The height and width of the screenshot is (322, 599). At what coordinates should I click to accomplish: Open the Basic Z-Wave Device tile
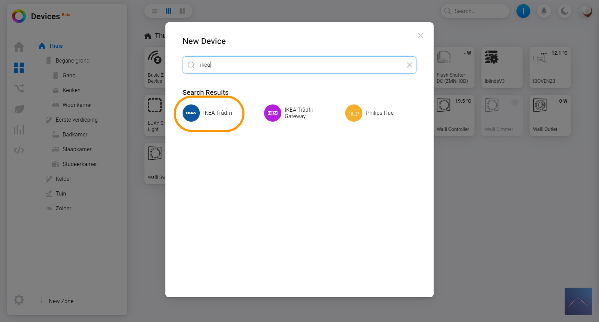tap(155, 67)
